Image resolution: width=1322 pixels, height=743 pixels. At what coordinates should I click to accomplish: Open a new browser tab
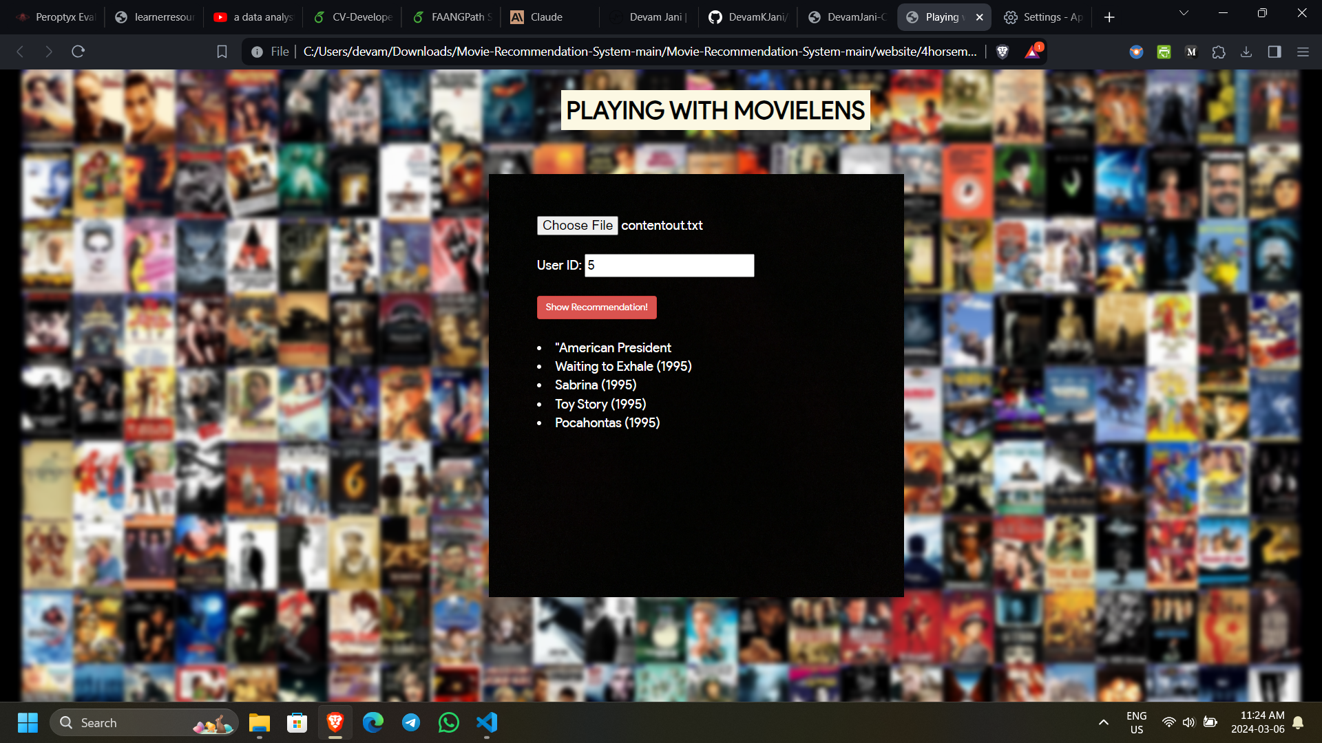1109,17
